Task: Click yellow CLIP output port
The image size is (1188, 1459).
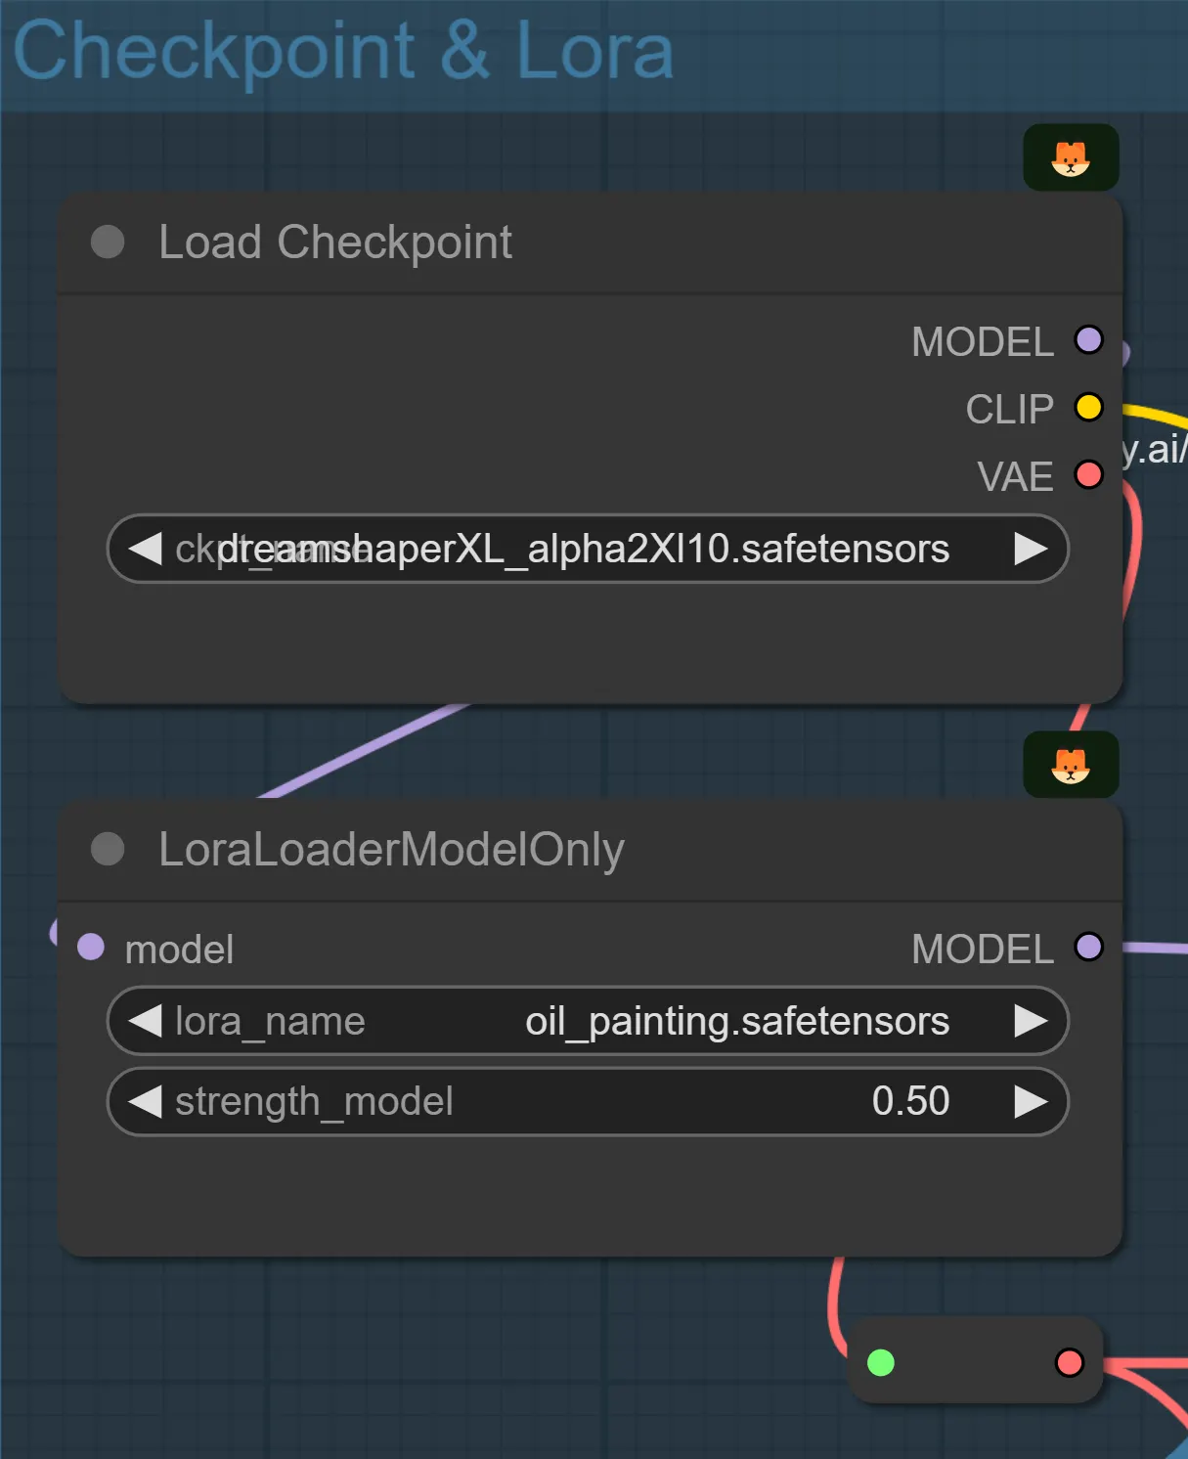Action: 1088,408
